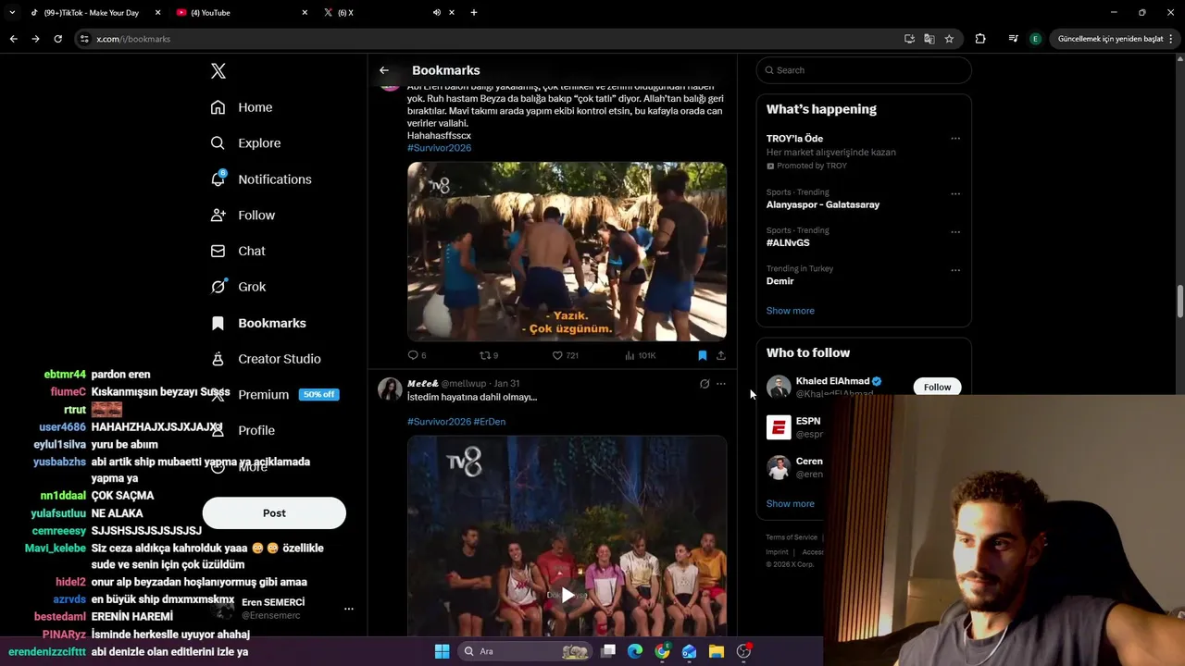The image size is (1185, 666).
Task: Click the taskbar Ara search box
Action: coord(526,651)
